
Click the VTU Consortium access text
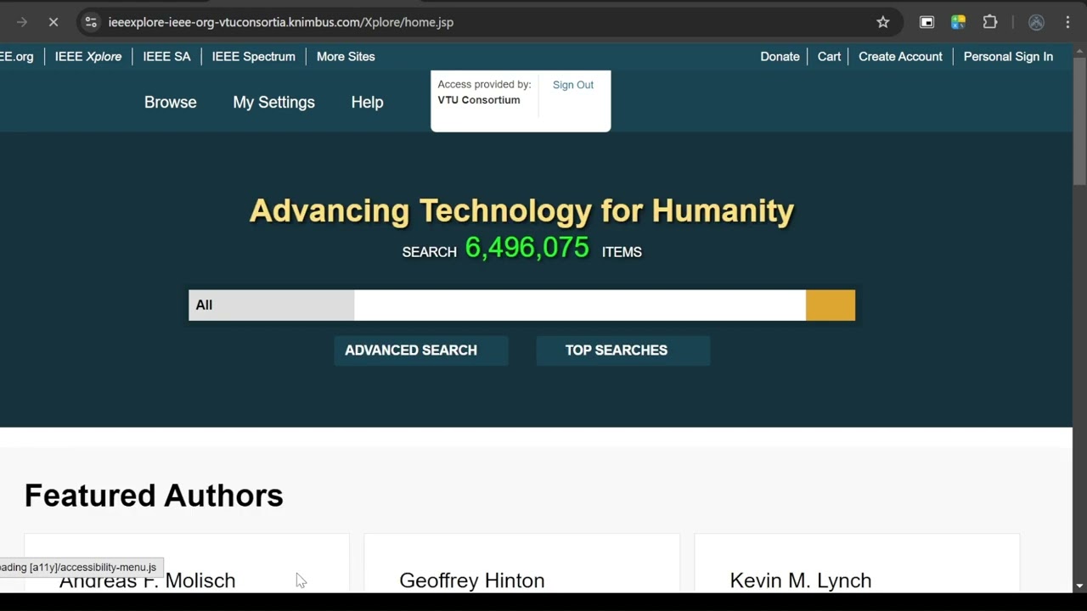click(479, 100)
